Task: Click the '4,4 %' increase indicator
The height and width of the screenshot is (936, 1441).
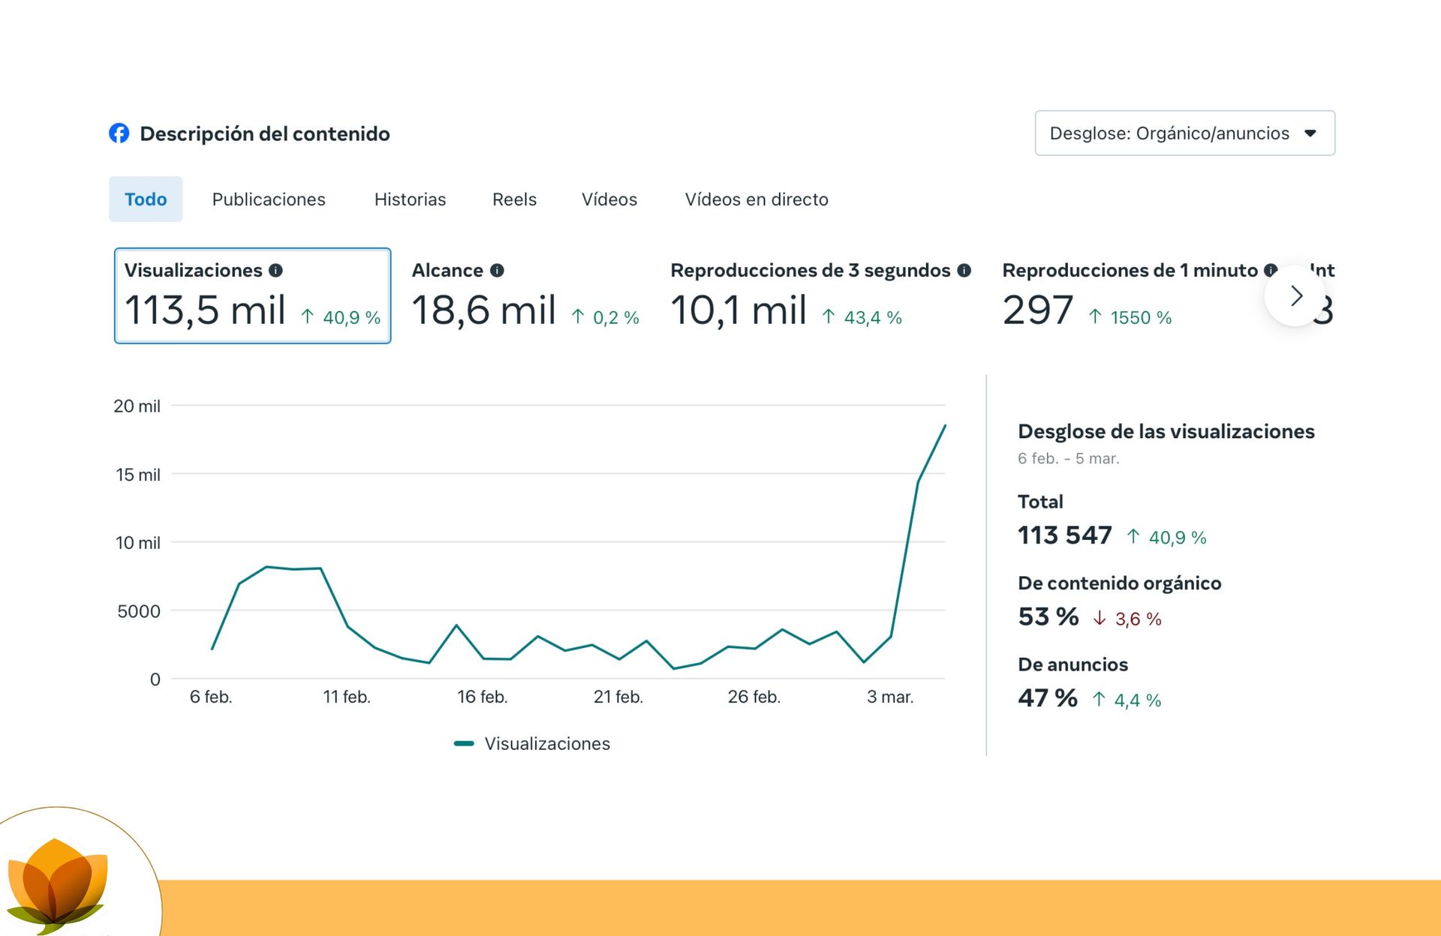Action: click(x=1127, y=700)
